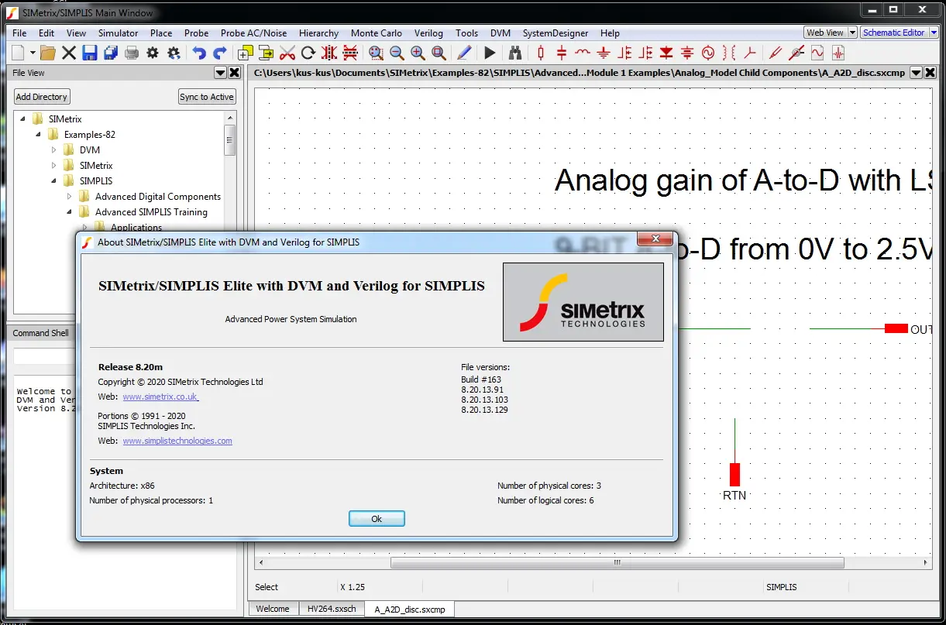Undo the last action

(199, 53)
